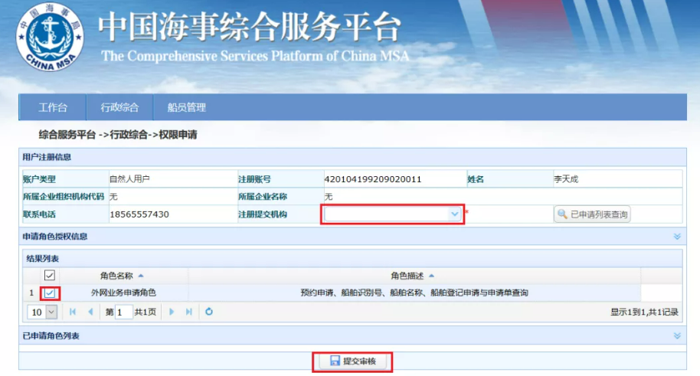Switch to the 行政综合 tab
Viewport: 700px width, 376px height.
pos(119,107)
